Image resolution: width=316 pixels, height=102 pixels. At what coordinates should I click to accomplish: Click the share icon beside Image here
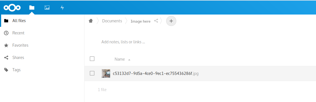coord(156,21)
